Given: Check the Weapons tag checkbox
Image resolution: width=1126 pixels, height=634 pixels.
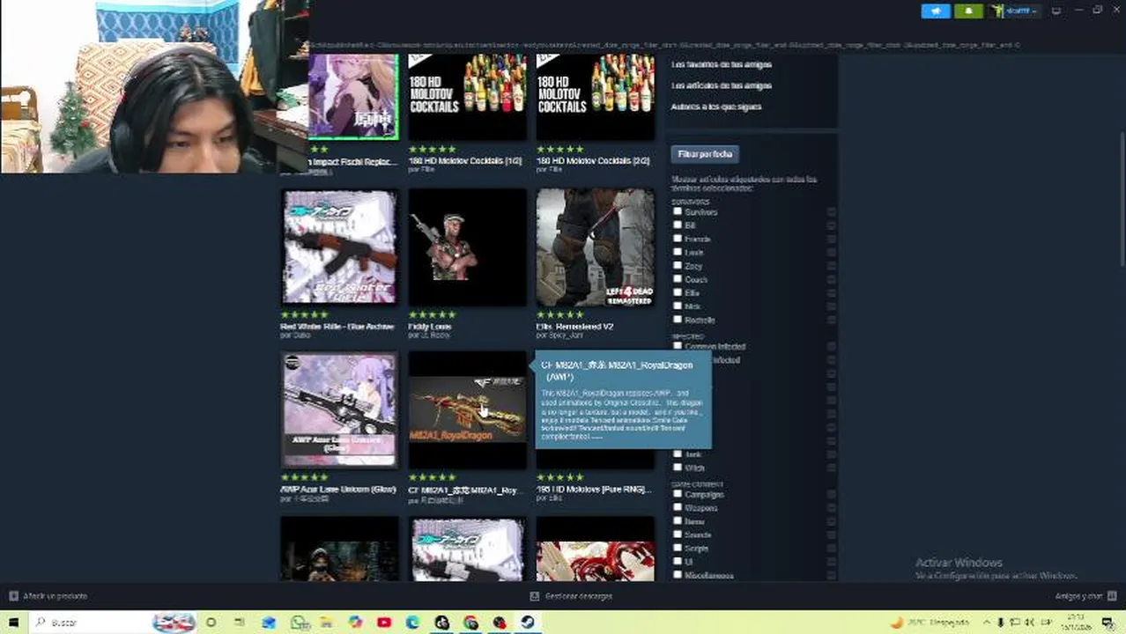Looking at the screenshot, I should [678, 507].
